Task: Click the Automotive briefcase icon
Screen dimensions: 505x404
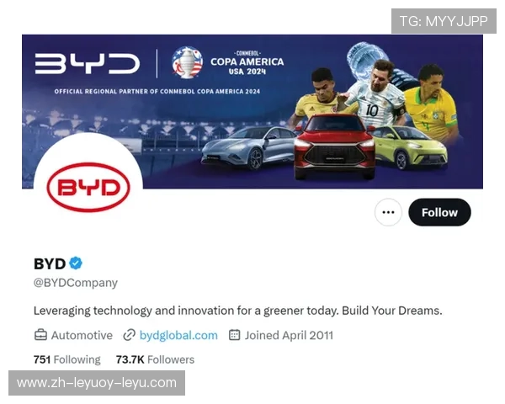Action: [x=40, y=335]
